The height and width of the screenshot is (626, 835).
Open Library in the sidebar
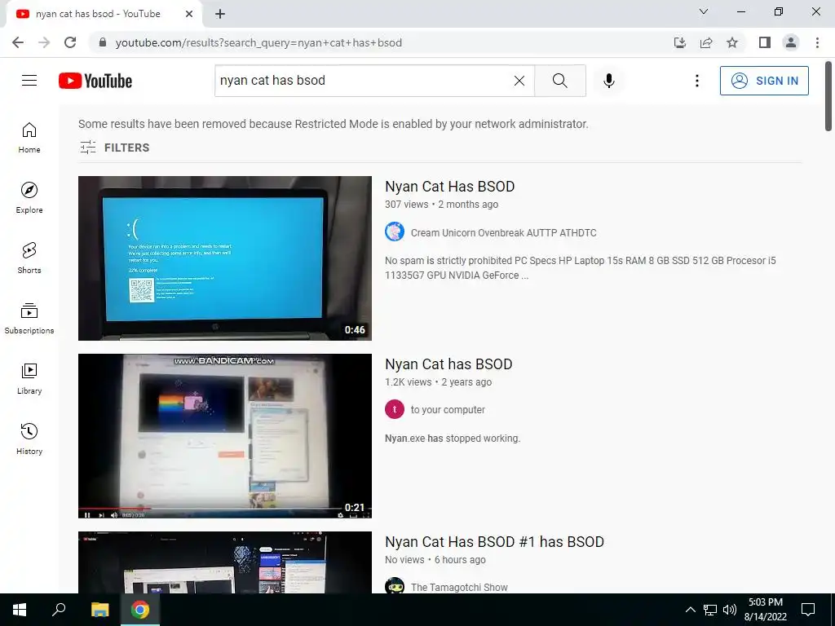tap(29, 378)
